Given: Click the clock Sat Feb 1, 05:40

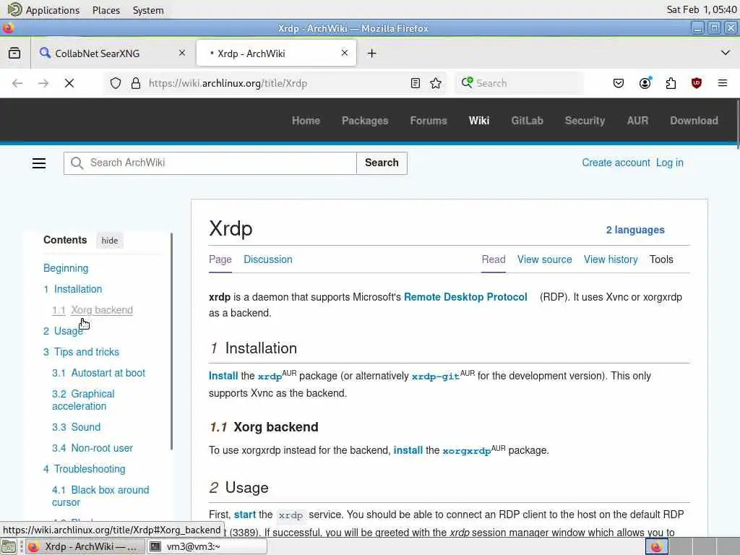Looking at the screenshot, I should coord(701,9).
